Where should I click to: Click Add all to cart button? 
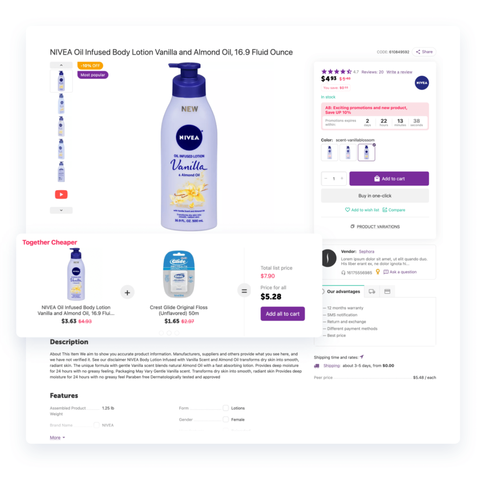point(283,314)
